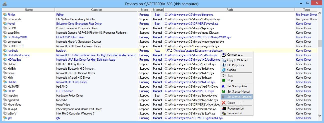Select the iaStorV device name

12,114
